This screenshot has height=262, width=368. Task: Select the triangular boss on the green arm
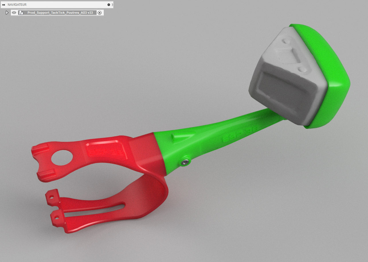click(180, 137)
